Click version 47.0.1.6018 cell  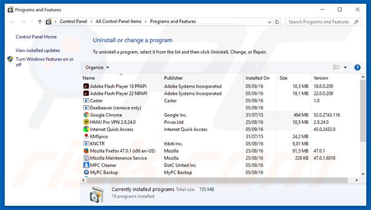click(325, 158)
